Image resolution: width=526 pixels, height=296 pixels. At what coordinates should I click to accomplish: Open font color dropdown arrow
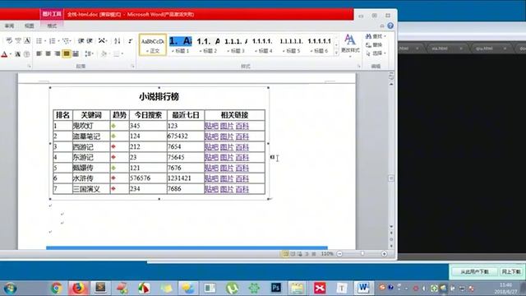coord(11,54)
